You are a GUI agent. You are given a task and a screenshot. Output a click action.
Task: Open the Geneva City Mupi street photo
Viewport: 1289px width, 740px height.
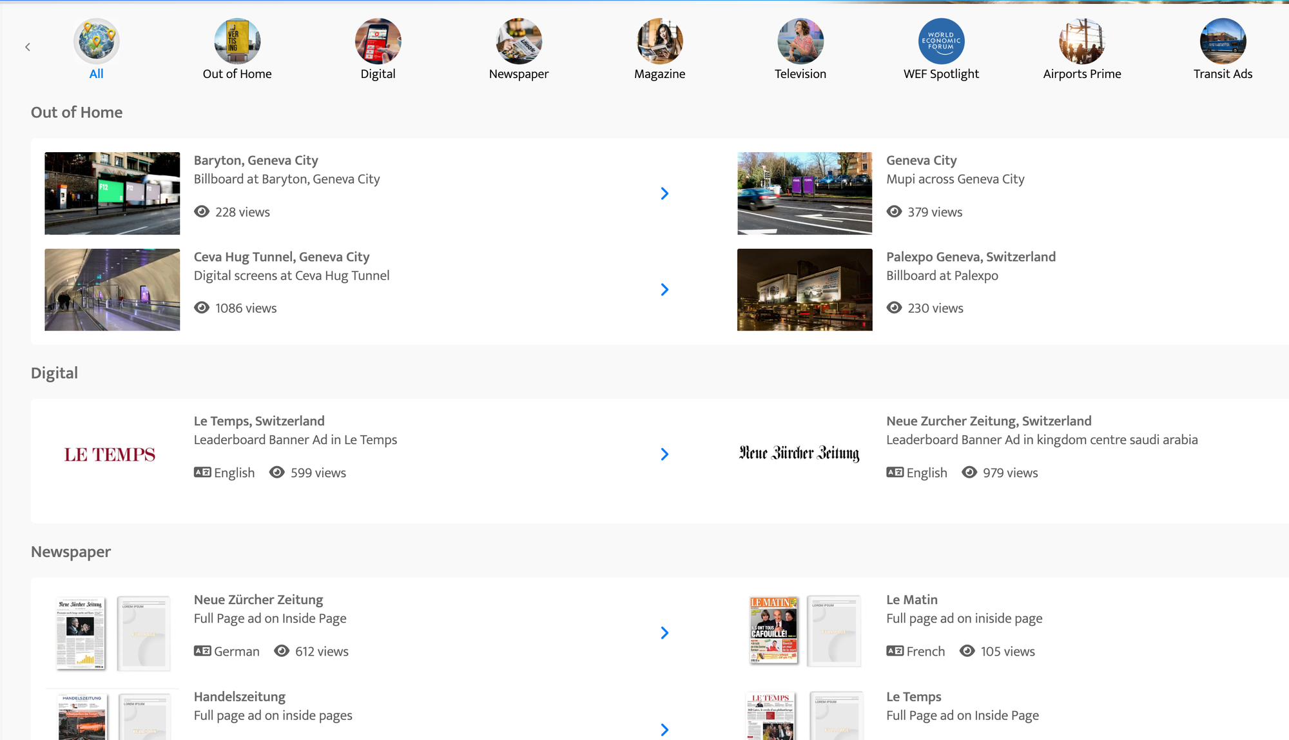point(804,193)
